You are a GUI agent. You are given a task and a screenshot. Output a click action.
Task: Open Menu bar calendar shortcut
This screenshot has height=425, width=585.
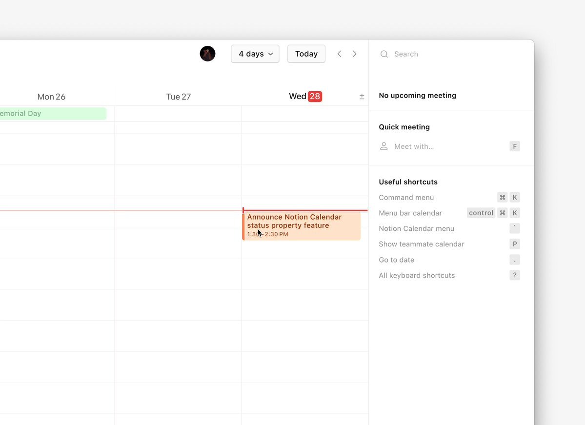click(449, 213)
